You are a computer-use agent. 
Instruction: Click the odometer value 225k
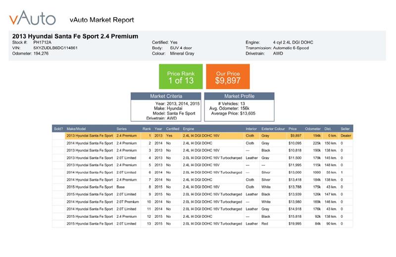(317, 143)
